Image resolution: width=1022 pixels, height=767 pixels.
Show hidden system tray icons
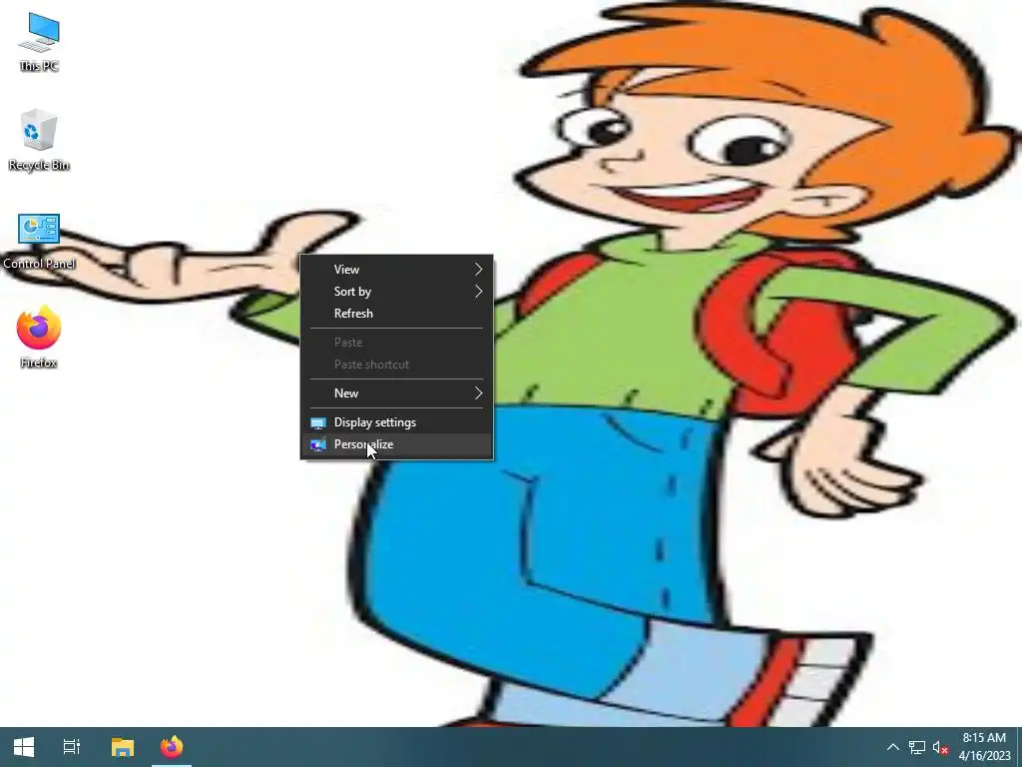(x=893, y=747)
